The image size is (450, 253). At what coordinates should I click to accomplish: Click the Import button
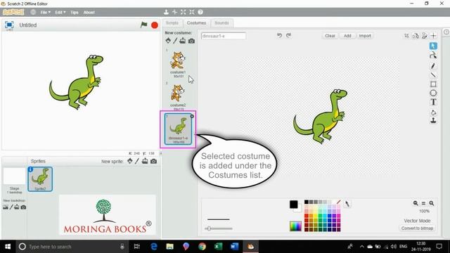pyautogui.click(x=365, y=36)
